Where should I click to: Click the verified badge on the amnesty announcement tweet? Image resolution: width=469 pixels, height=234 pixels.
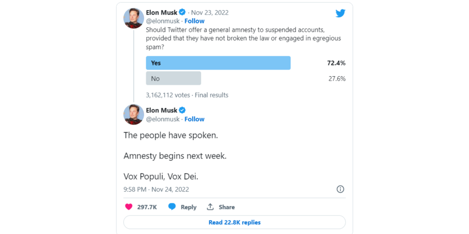(x=182, y=110)
